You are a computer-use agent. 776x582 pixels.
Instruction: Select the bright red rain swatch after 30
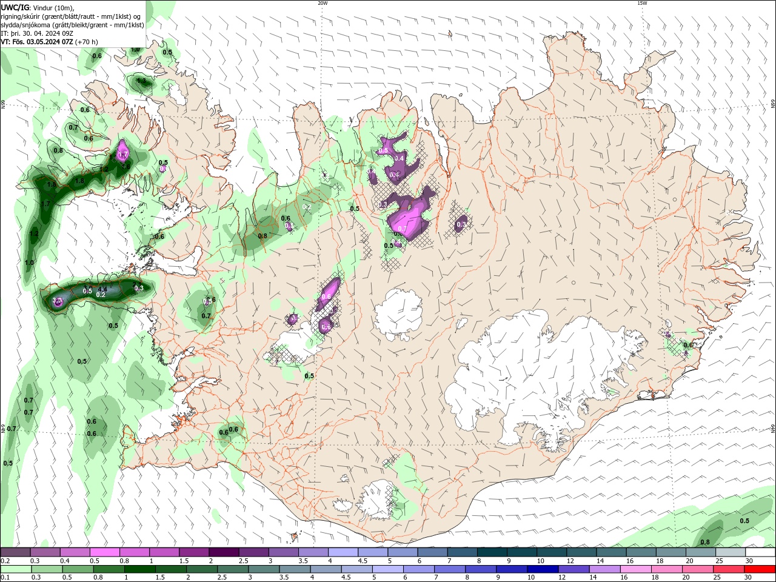tap(760, 569)
